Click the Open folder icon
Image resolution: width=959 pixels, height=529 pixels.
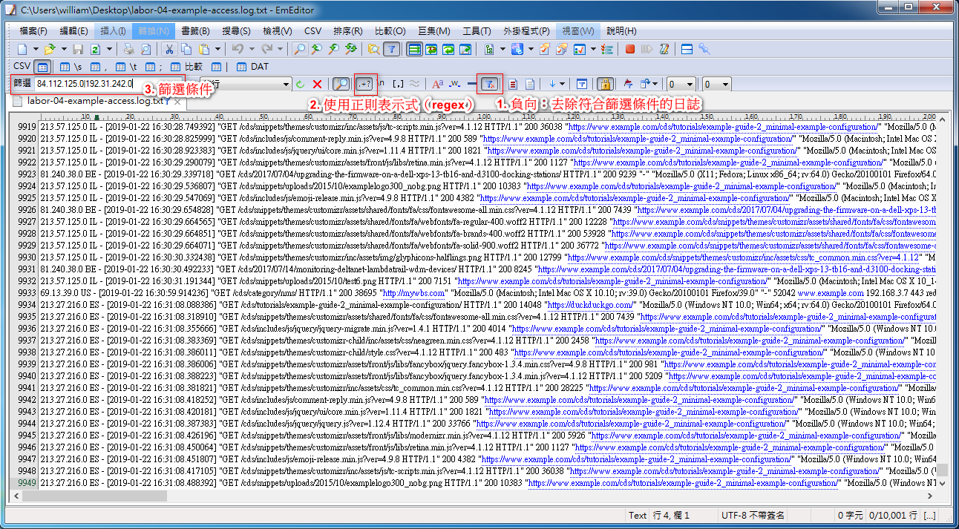coord(50,49)
